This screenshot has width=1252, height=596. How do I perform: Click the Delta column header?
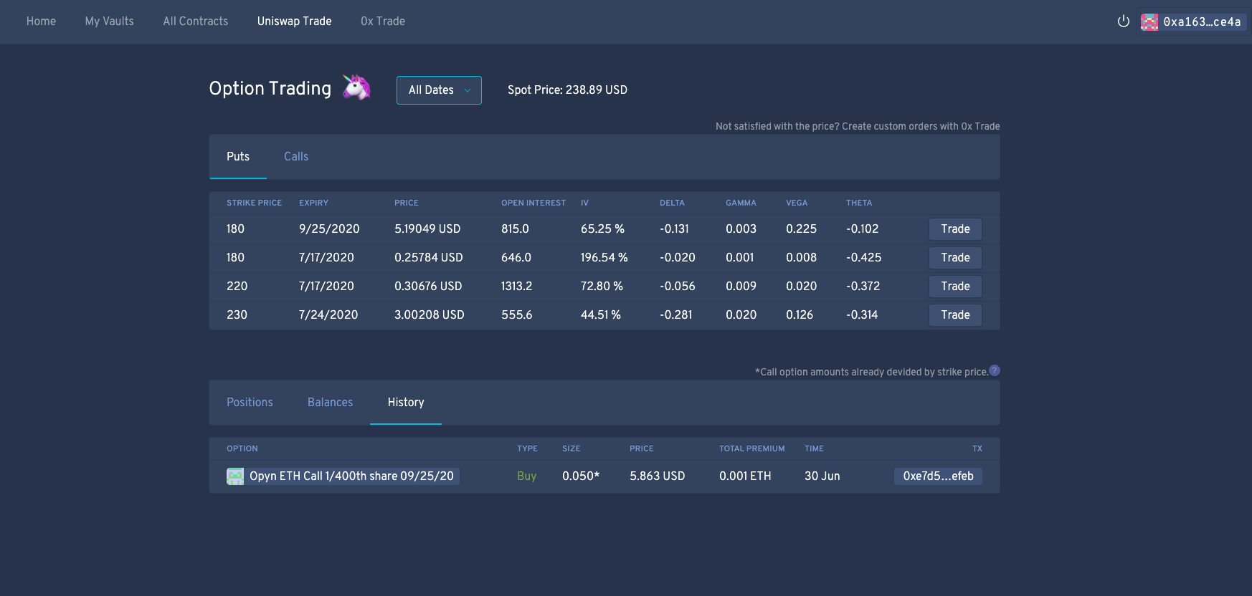[672, 203]
